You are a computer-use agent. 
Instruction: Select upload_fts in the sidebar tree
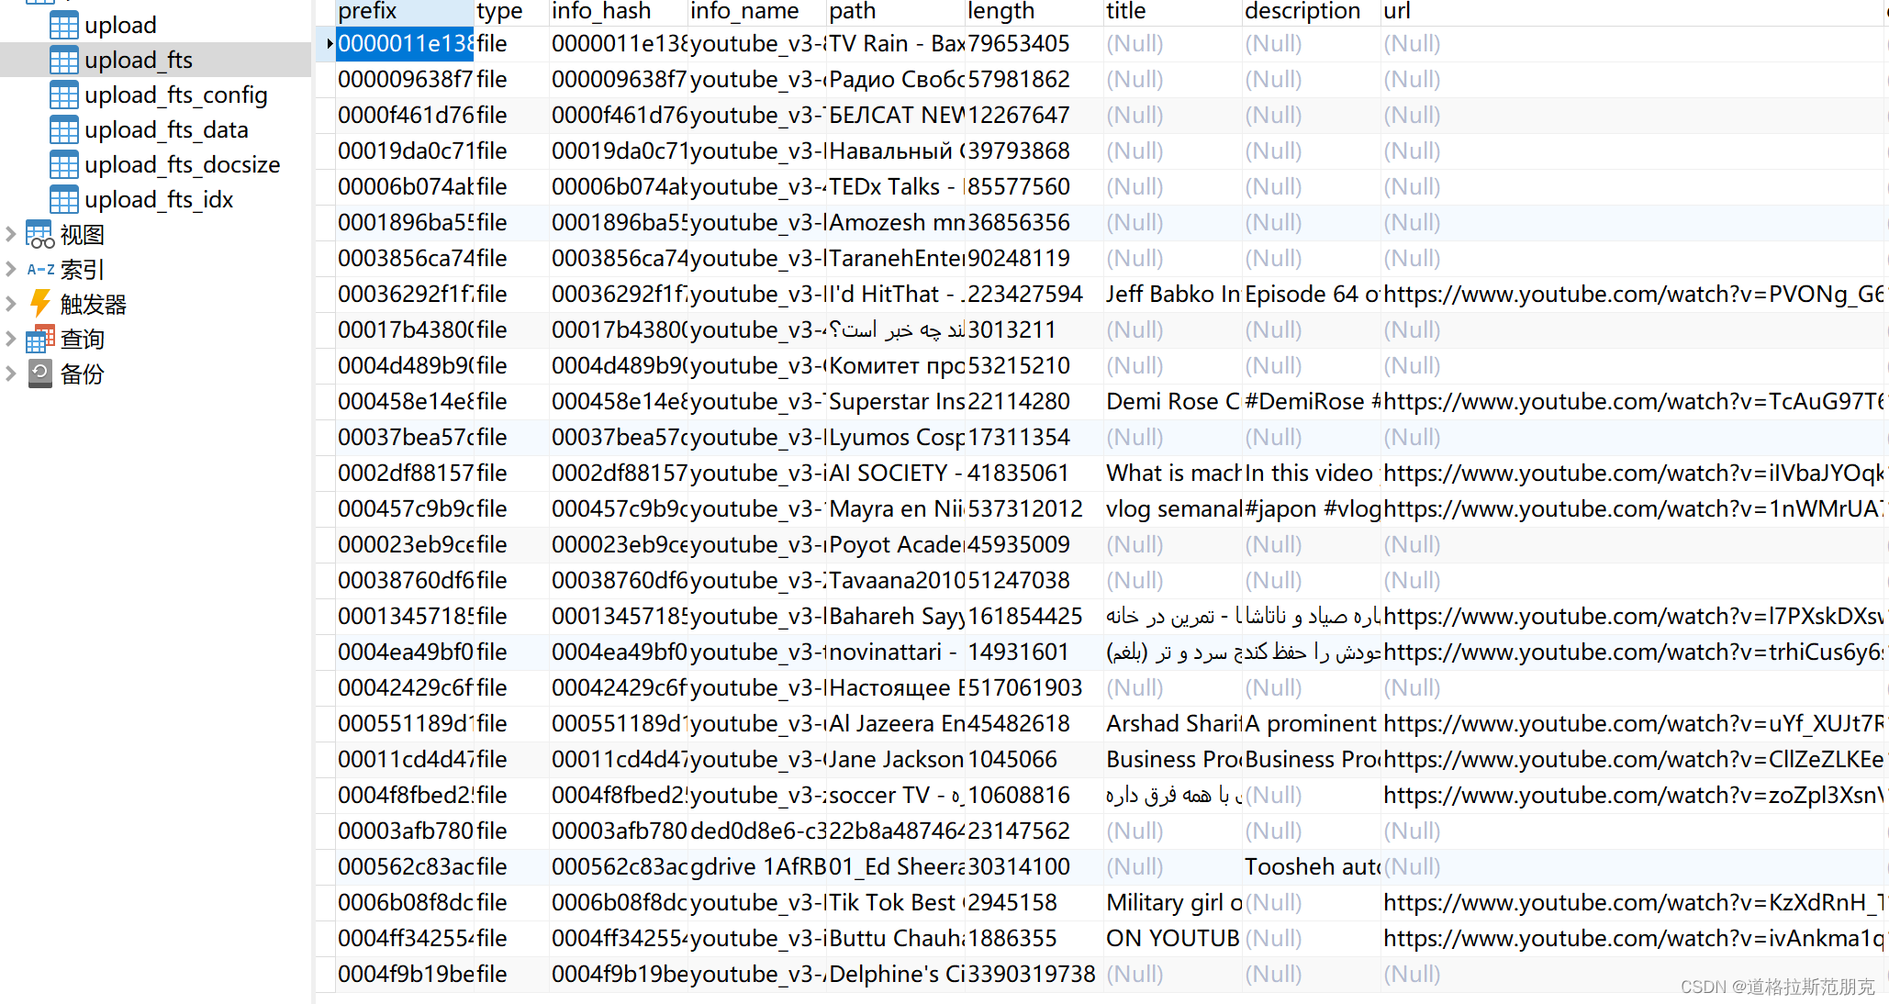click(138, 60)
